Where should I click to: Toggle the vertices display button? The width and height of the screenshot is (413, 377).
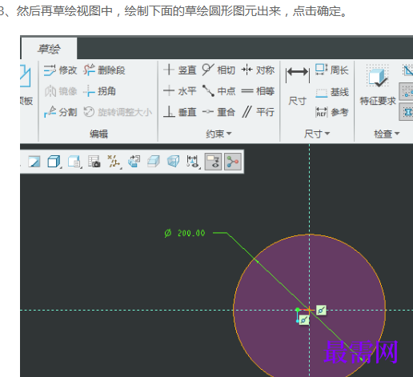(233, 162)
